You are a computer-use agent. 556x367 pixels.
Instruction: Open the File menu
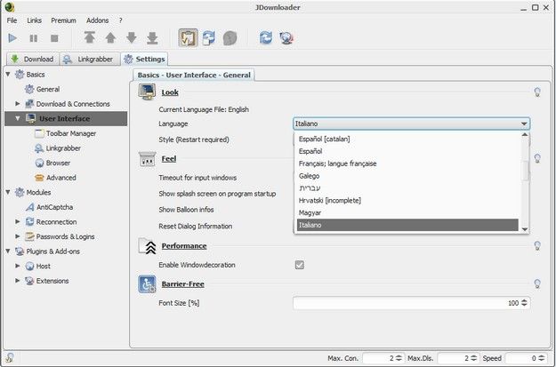click(12, 20)
